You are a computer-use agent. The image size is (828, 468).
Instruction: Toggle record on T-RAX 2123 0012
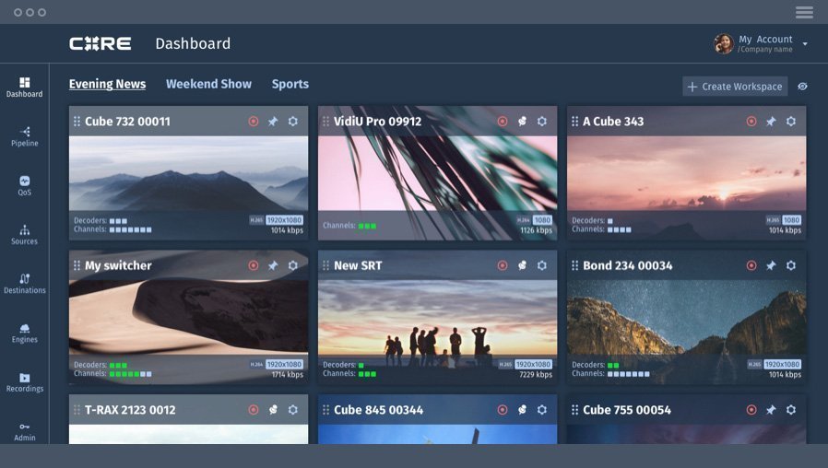[254, 409]
